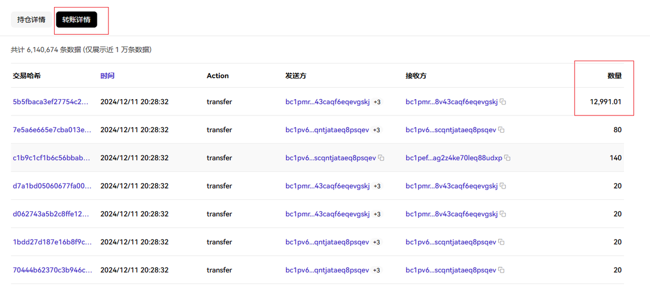Image resolution: width=650 pixels, height=292 pixels.
Task: Open transaction hash d062743a5b2c8ffe12...
Action: (x=52, y=214)
